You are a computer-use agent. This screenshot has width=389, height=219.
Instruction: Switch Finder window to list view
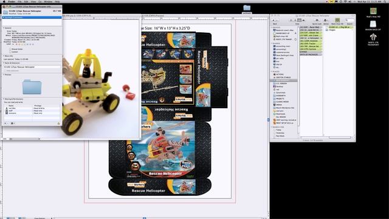coord(295,20)
